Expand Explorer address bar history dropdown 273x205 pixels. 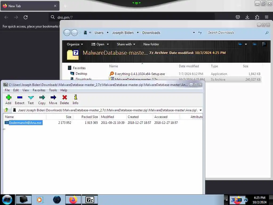click(x=194, y=33)
